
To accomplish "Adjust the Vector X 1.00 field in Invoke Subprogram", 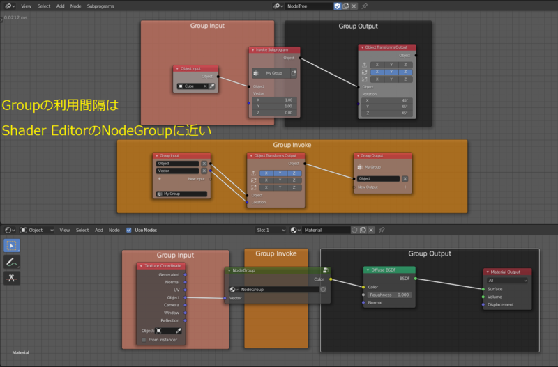I will coord(274,100).
